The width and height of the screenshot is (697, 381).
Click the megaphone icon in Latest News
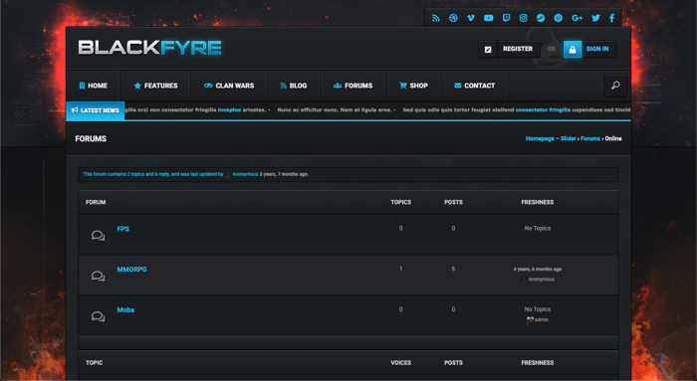(75, 110)
